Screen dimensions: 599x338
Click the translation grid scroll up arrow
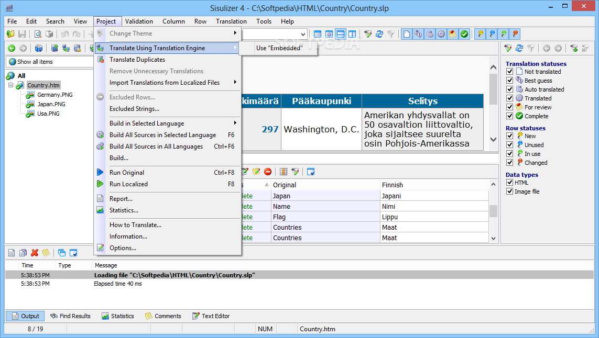click(x=493, y=185)
